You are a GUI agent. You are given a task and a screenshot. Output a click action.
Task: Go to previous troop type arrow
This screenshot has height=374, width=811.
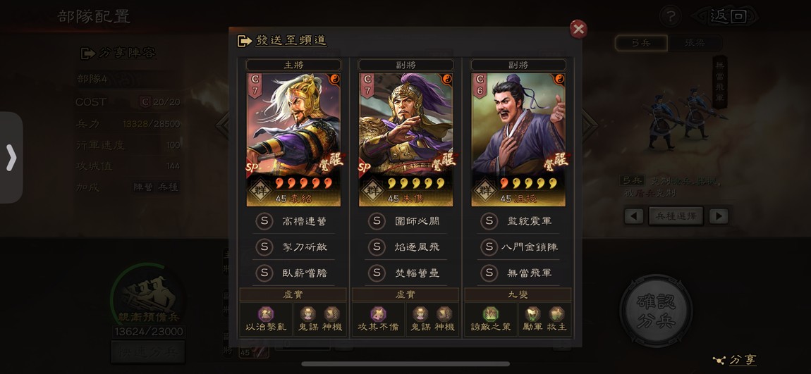[633, 216]
